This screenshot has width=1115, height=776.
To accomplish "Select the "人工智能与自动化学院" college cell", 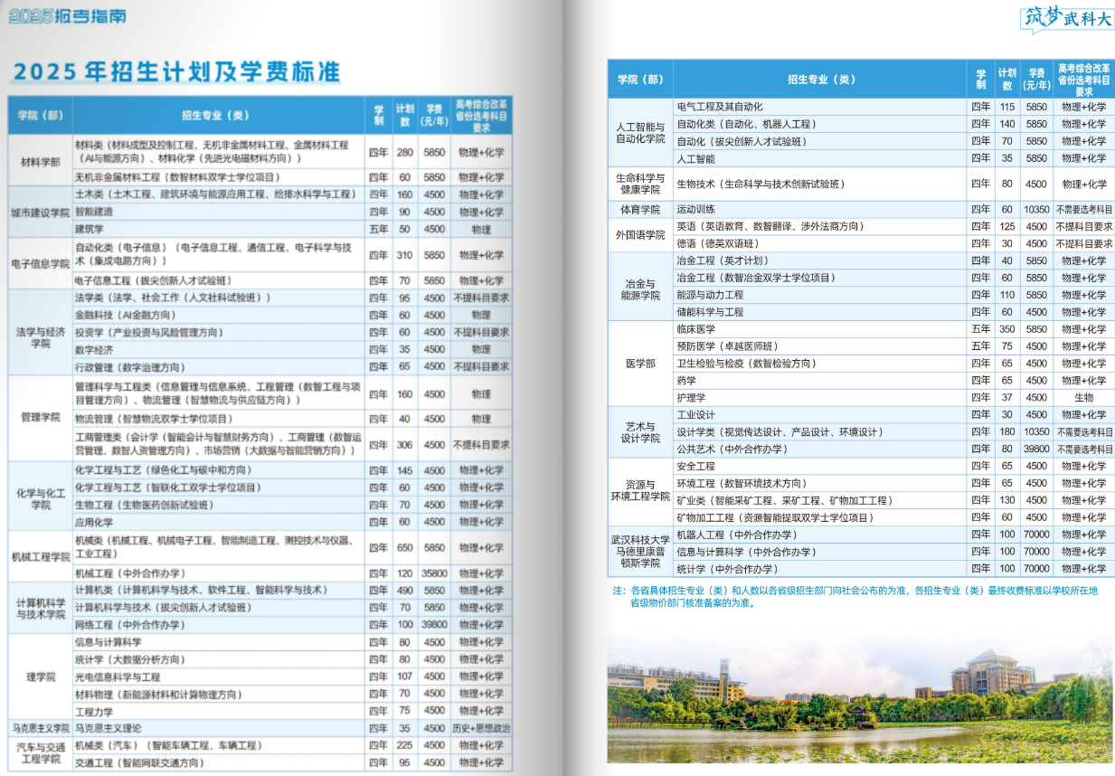I will (x=640, y=132).
